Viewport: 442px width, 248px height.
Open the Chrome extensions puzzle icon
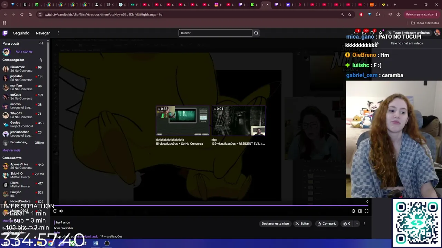[378, 14]
